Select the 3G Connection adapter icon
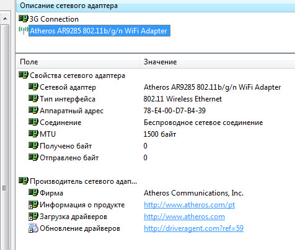The width and height of the screenshot is (295, 250). click(x=24, y=19)
